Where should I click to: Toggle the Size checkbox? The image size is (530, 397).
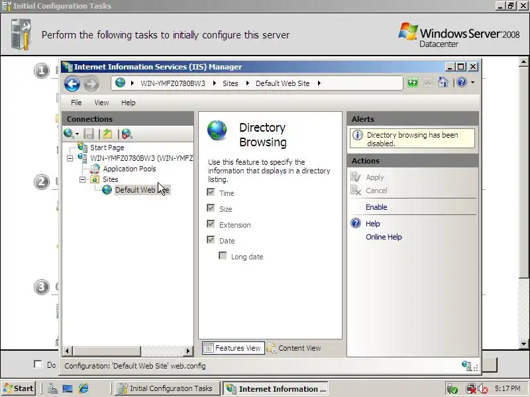[211, 208]
